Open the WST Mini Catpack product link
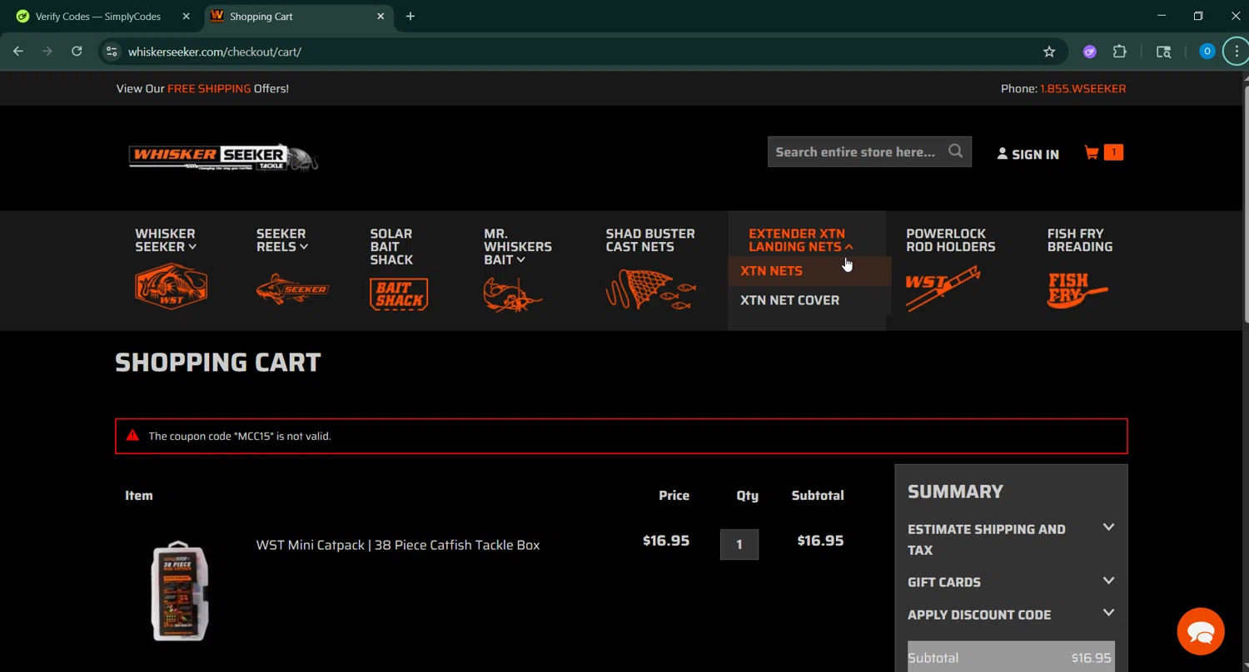Image resolution: width=1249 pixels, height=672 pixels. coord(398,545)
